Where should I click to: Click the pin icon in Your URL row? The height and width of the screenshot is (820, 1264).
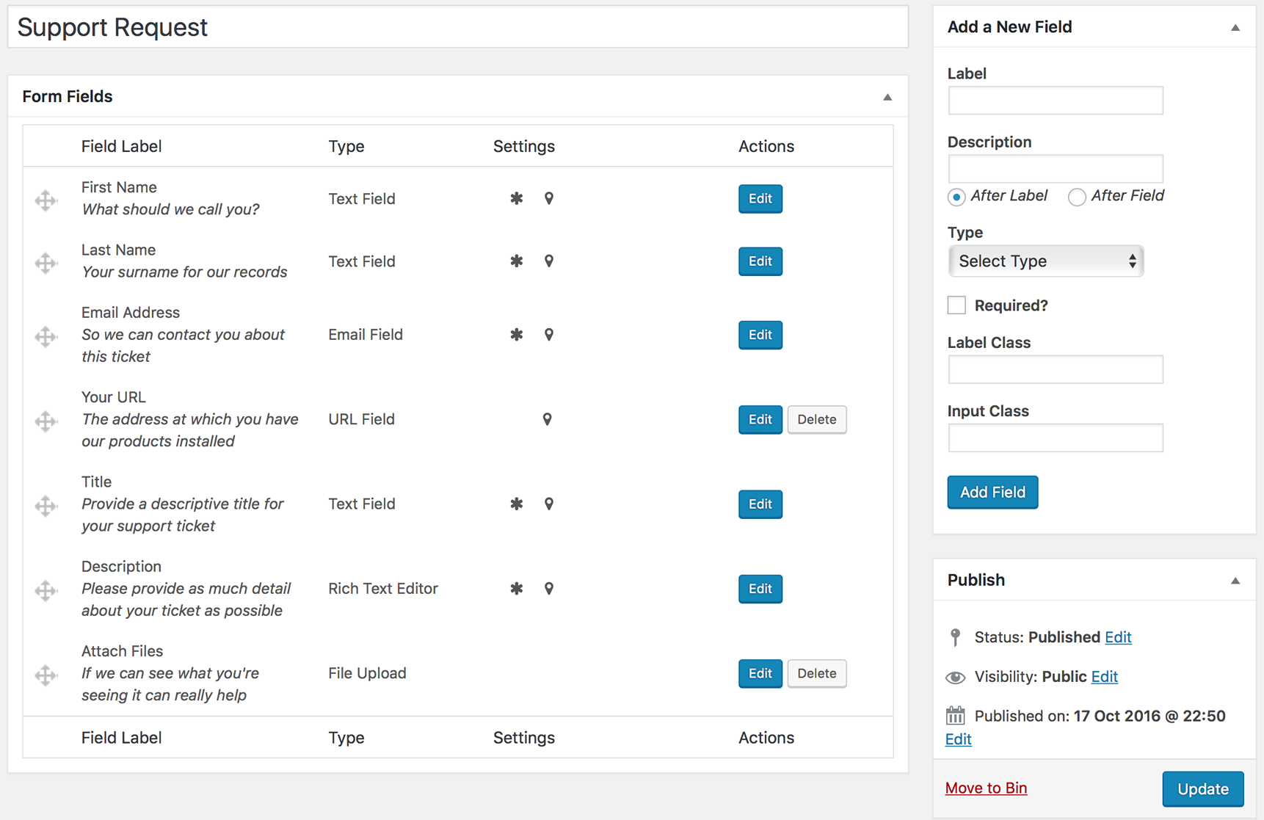[547, 419]
